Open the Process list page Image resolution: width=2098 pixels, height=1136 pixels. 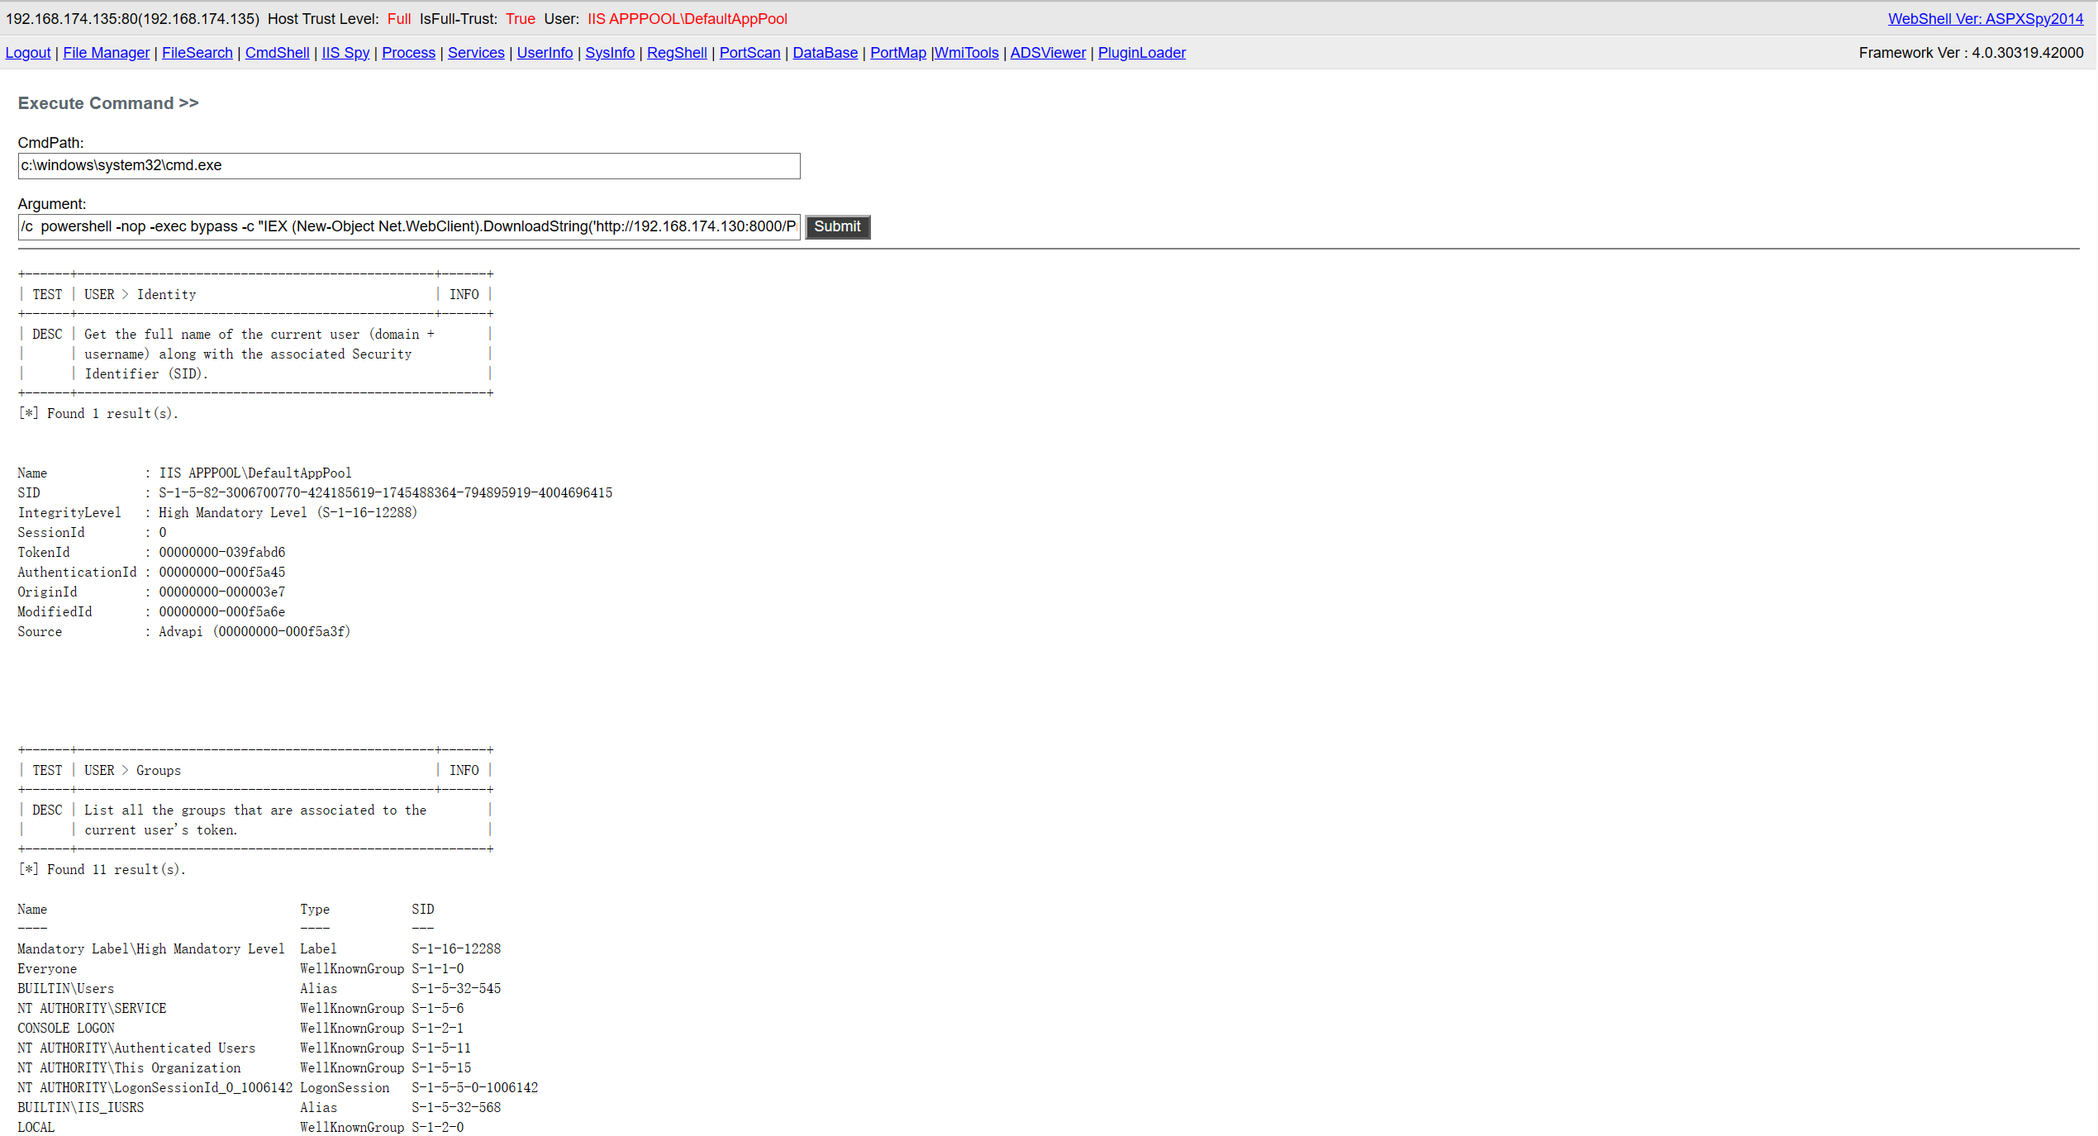point(408,53)
